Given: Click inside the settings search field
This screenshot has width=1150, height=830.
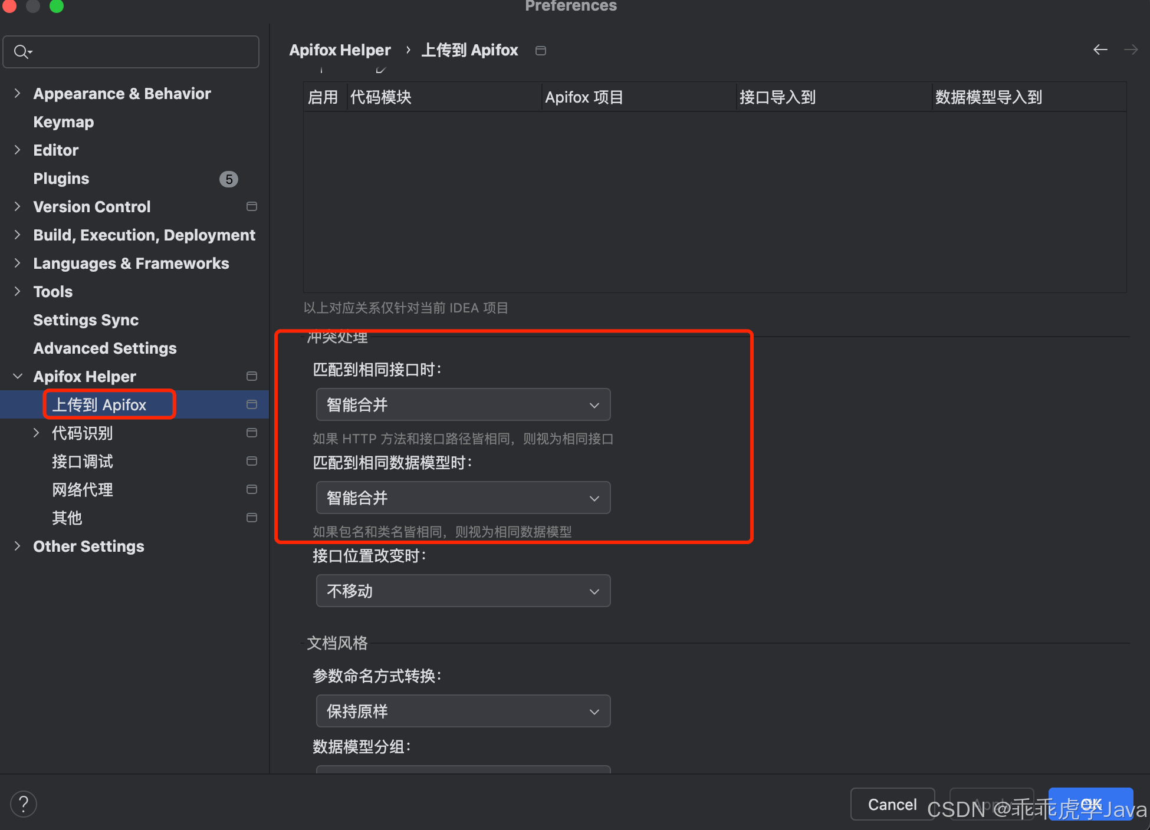Looking at the screenshot, I should (x=142, y=52).
